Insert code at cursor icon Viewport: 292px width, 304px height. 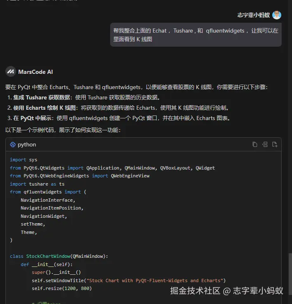pos(265,144)
